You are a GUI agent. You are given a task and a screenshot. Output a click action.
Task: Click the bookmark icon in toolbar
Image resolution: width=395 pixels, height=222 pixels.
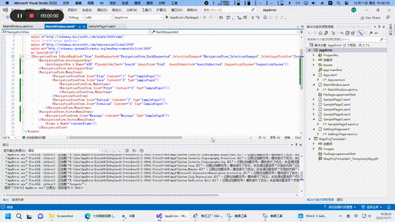tap(265, 18)
